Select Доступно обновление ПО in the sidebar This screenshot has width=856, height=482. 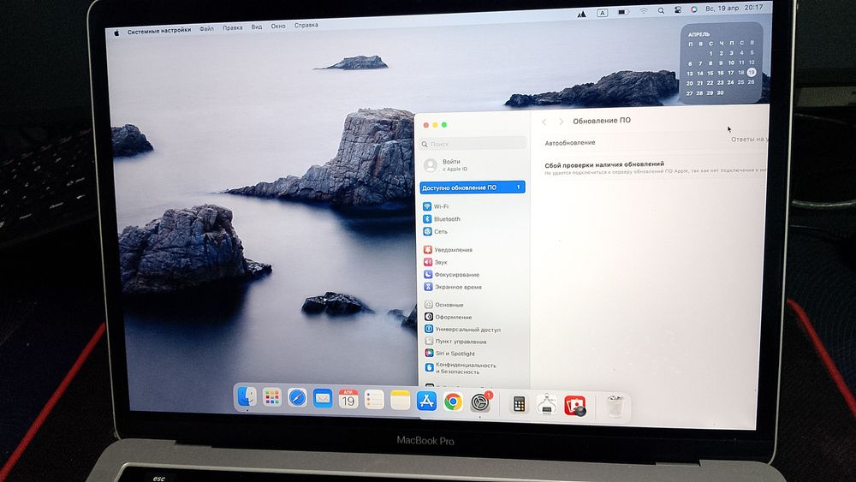tap(473, 187)
